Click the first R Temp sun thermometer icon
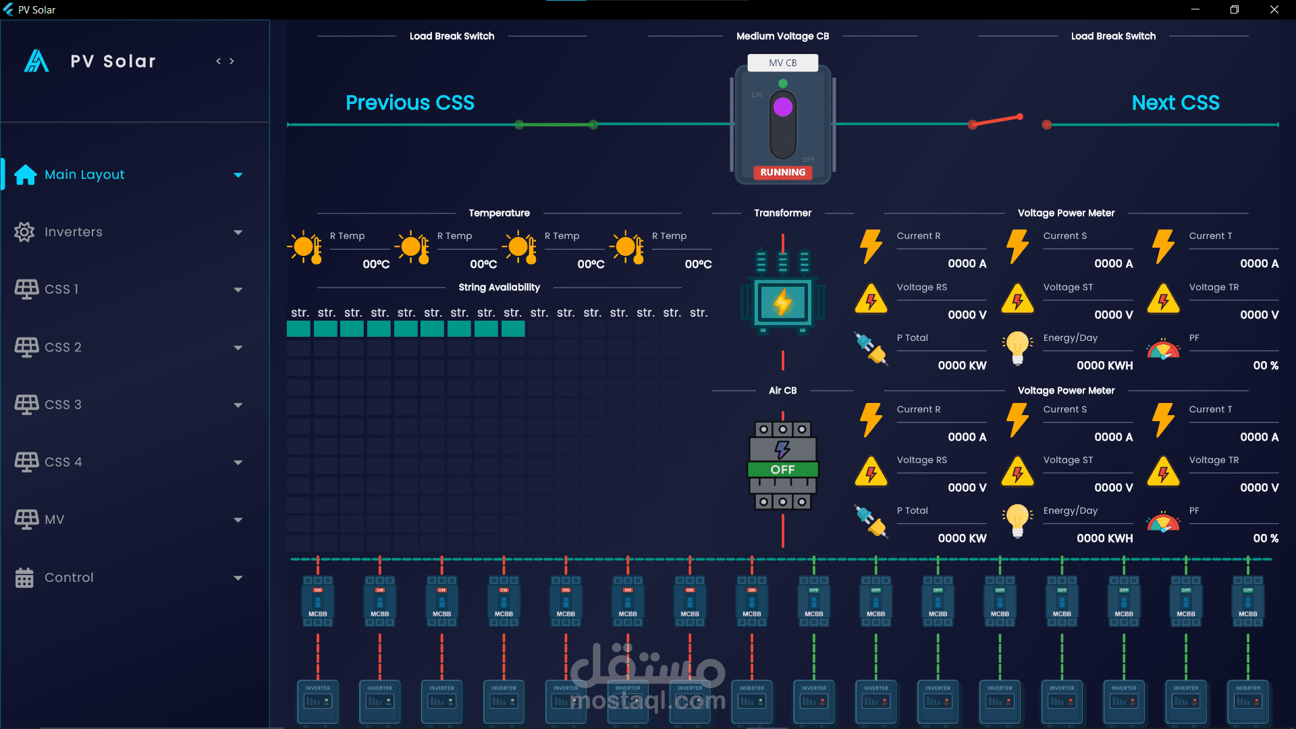The image size is (1296, 729). (x=305, y=248)
